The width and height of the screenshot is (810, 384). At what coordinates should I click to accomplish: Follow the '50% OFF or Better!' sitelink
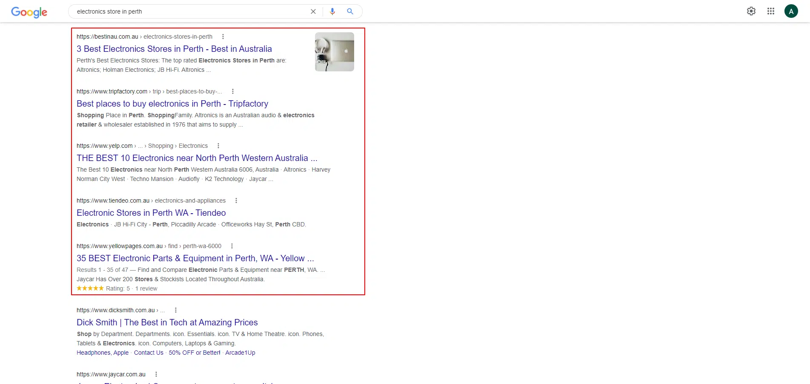click(x=195, y=353)
